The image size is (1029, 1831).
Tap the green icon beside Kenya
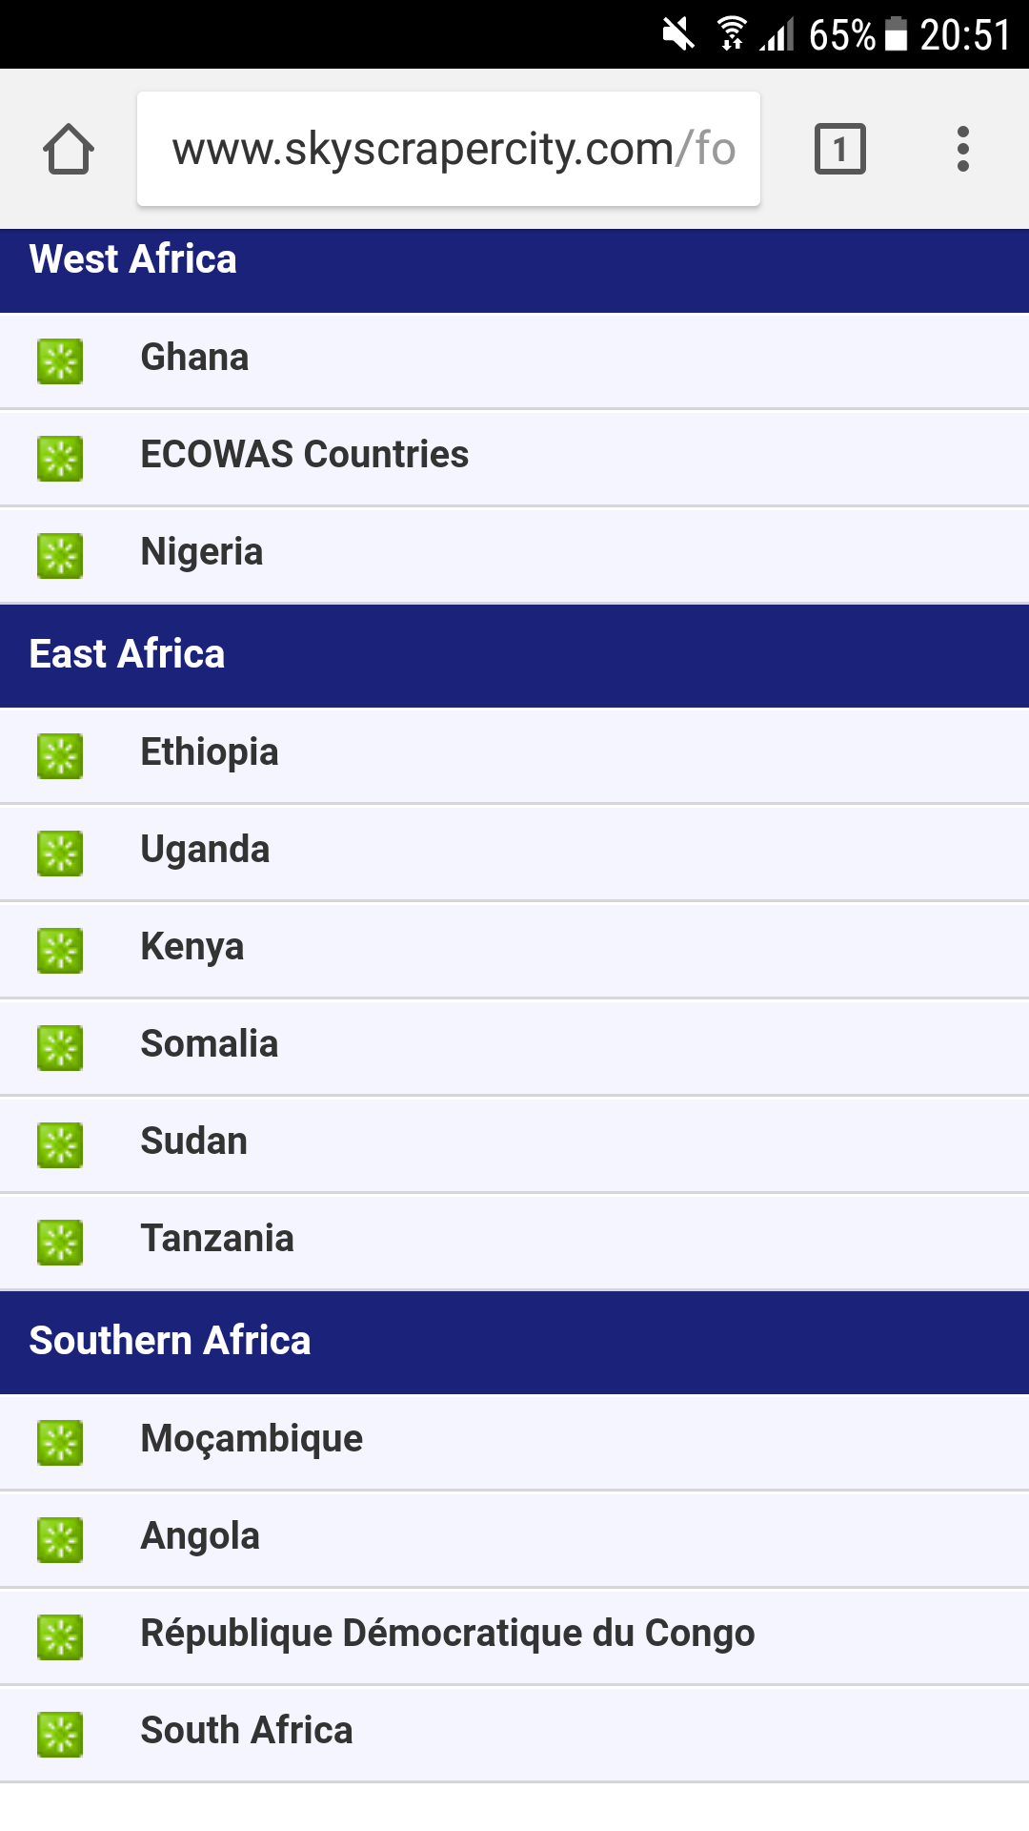point(60,951)
